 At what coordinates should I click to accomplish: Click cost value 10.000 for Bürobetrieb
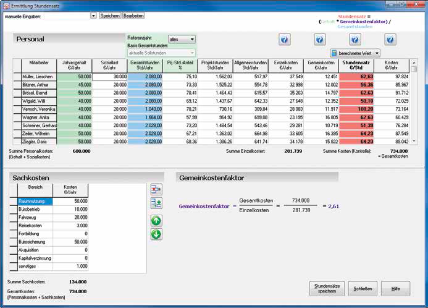pyautogui.click(x=70, y=210)
